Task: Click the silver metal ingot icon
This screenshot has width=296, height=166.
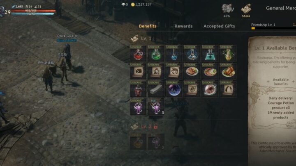Action: (156, 89)
